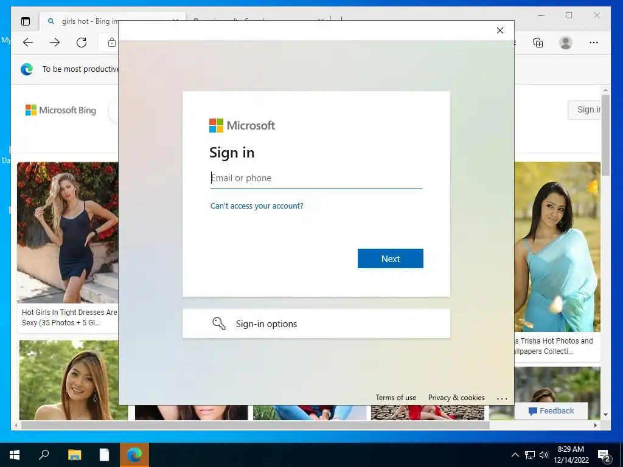This screenshot has height=467, width=623.
Task: Click the Feedback button
Action: (x=551, y=411)
